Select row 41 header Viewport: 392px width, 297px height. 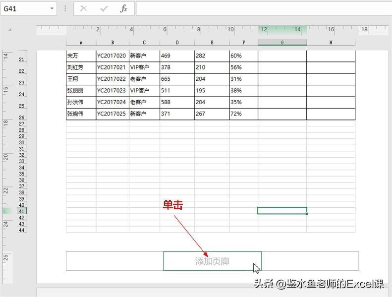[21, 211]
